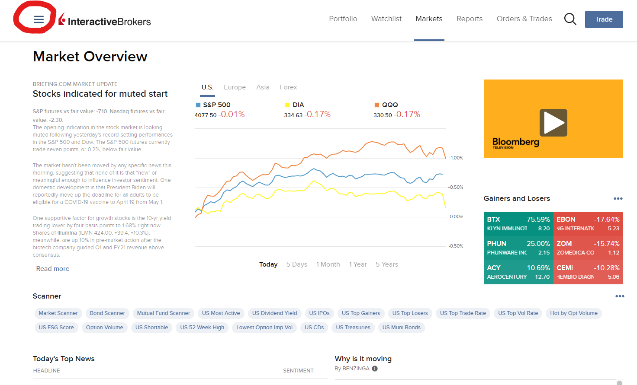The width and height of the screenshot is (637, 385).
Task: Click the blue S&P 500 legend square
Action: coord(198,105)
